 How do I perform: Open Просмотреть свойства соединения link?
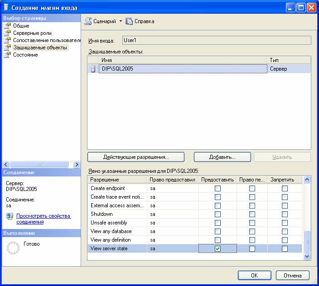pyautogui.click(x=43, y=219)
